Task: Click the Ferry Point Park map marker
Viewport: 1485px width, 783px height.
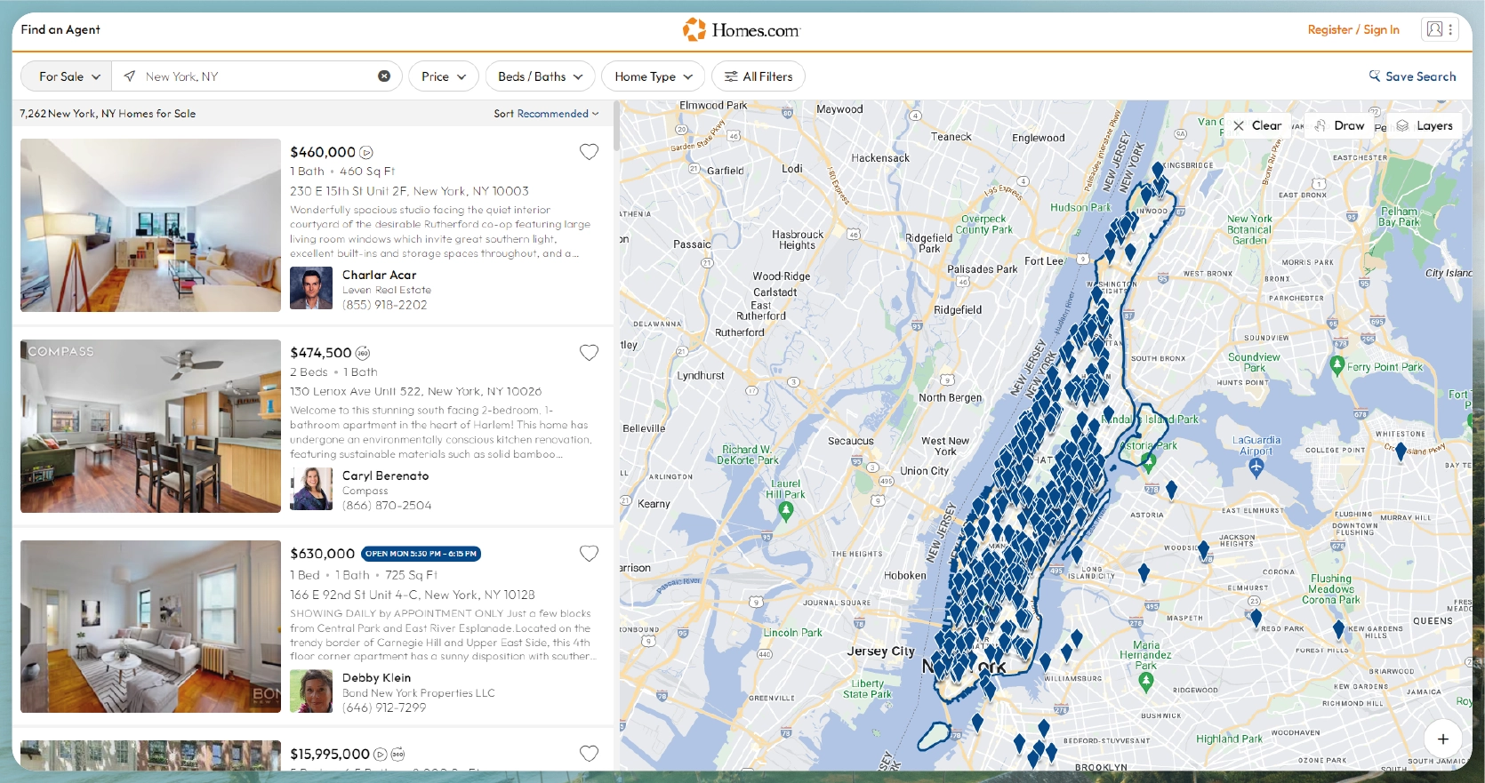Action: click(x=1337, y=364)
